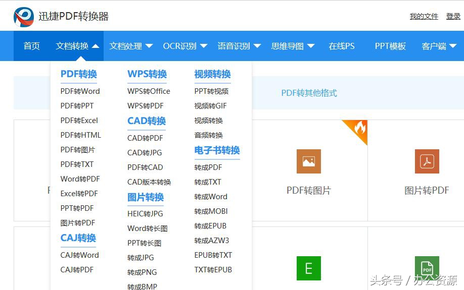The height and width of the screenshot is (290, 464).
Task: Click the 登录 link
Action: [x=453, y=17]
